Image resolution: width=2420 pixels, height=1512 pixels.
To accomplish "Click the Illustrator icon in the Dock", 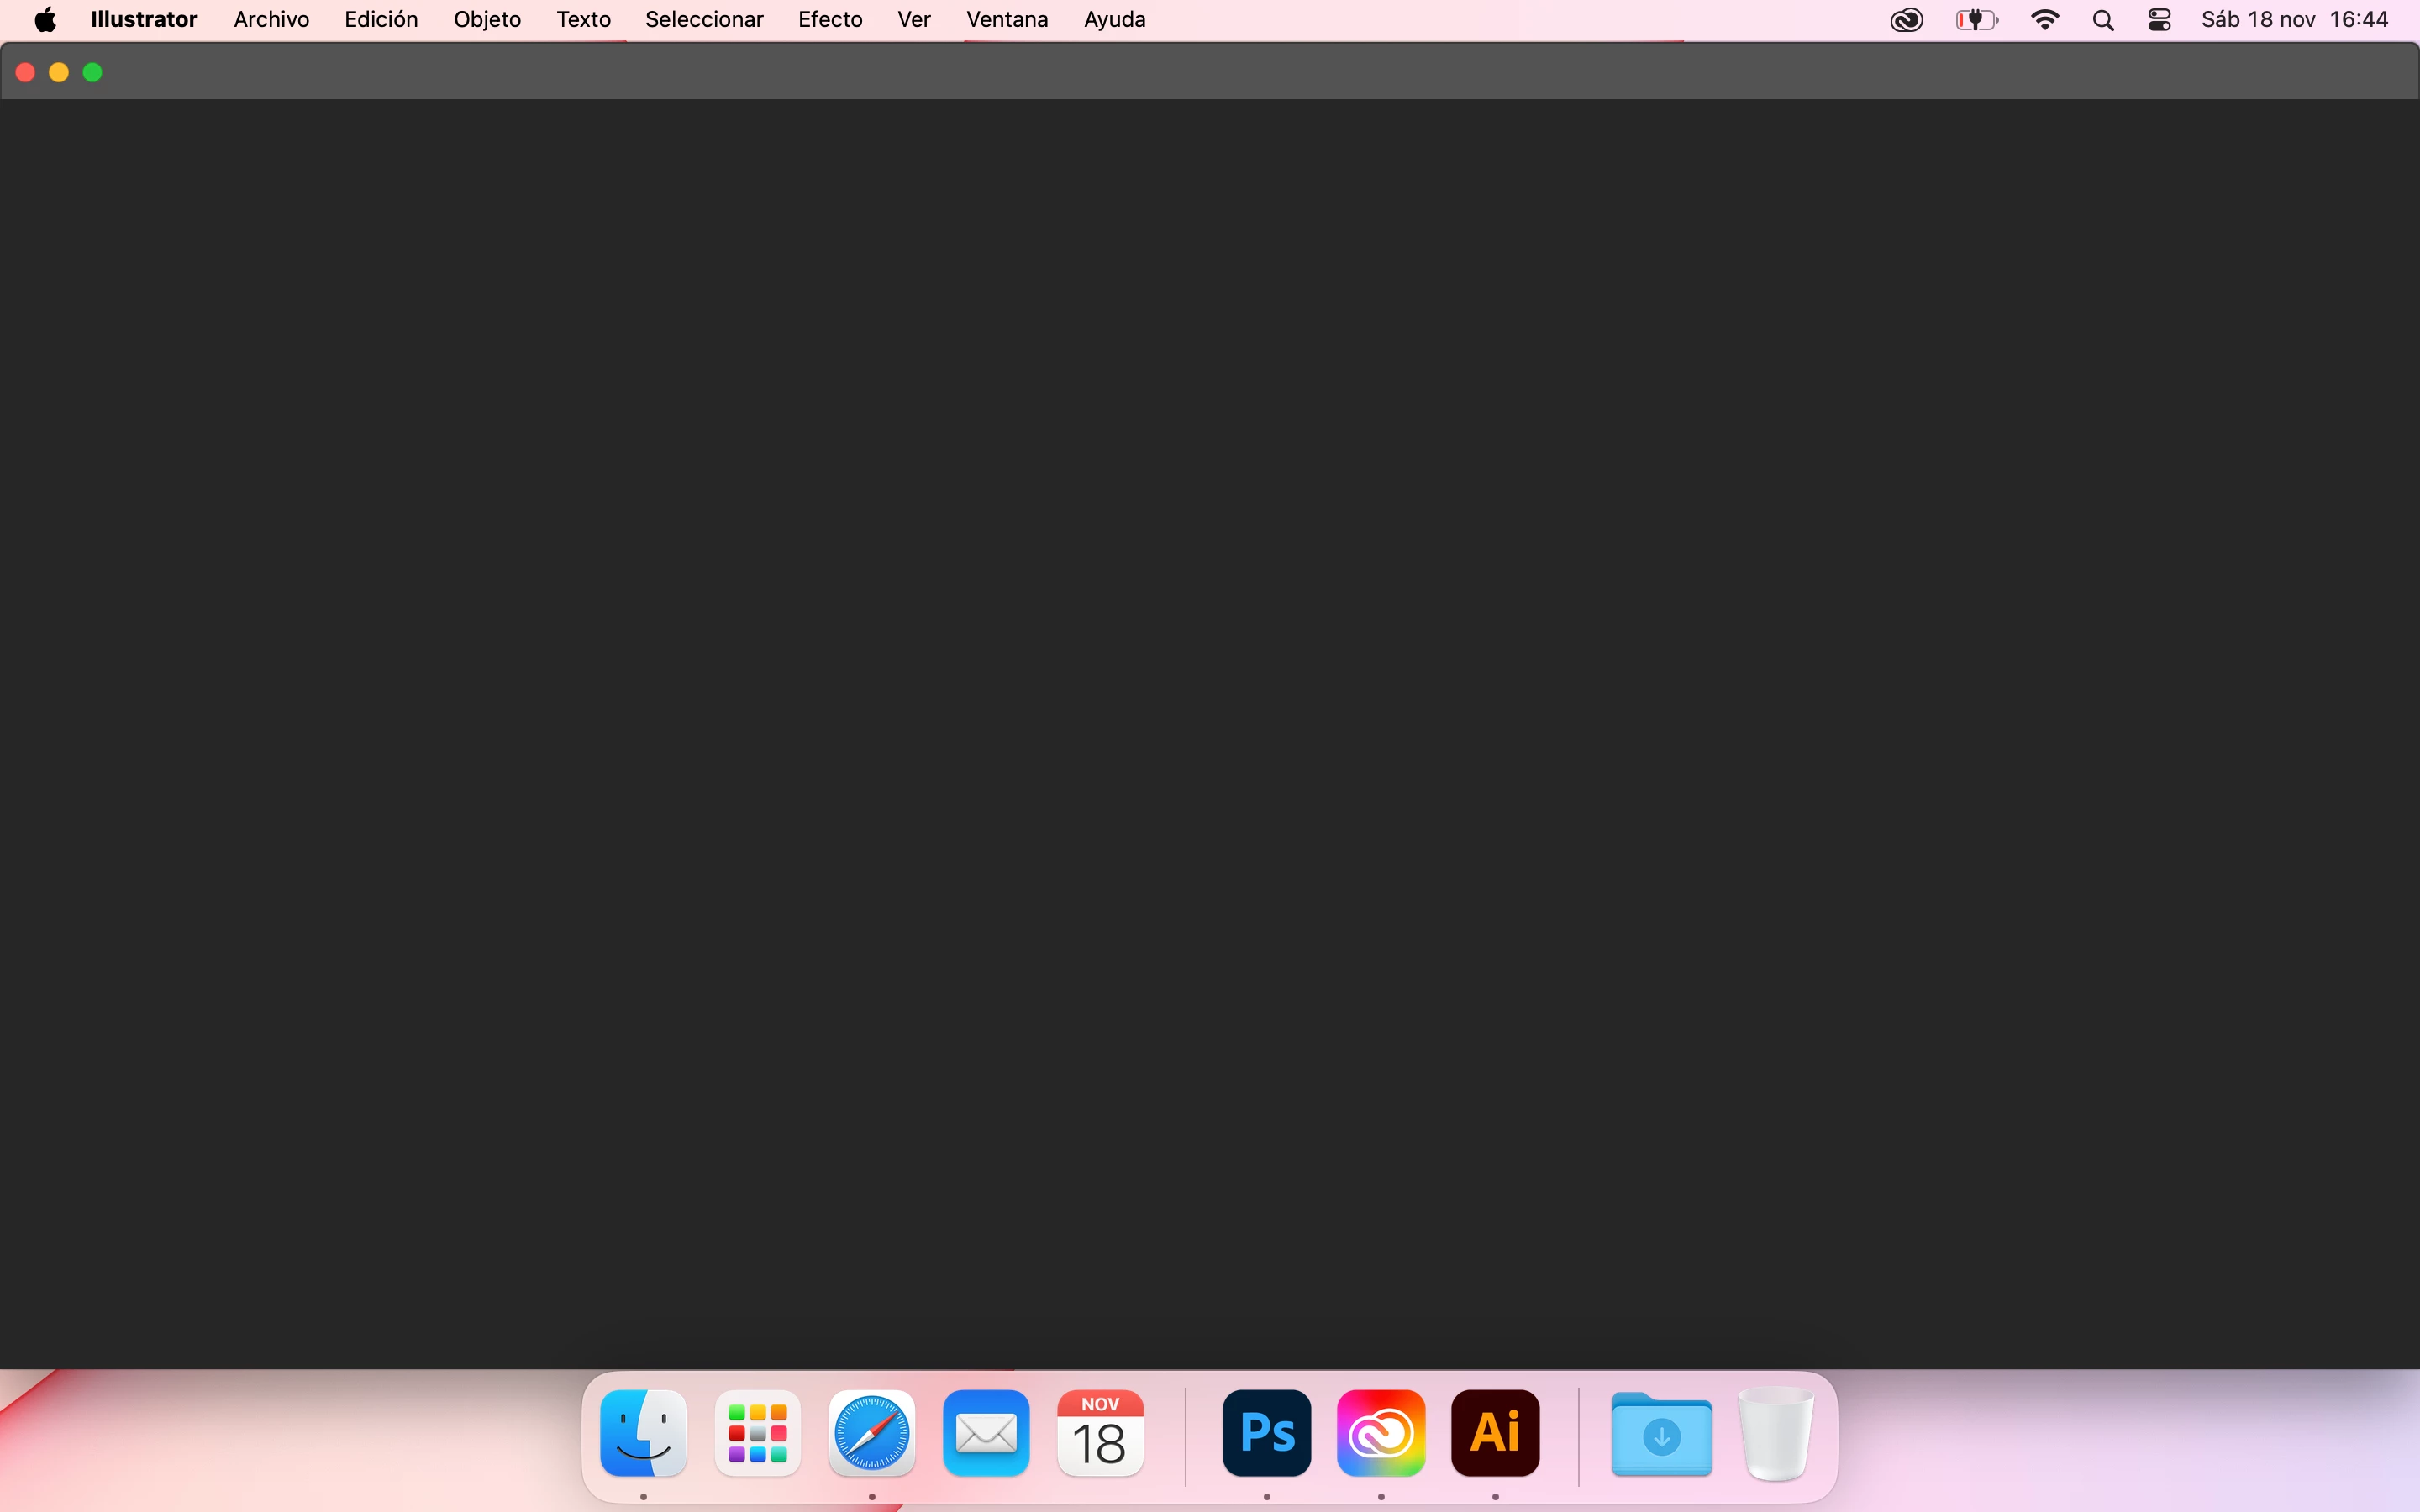I will [1495, 1433].
